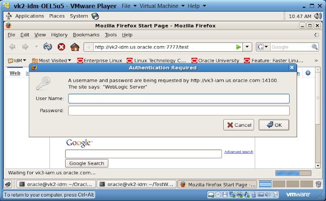326x201 pixels.
Task: Click the green Go arrow in address bar
Action: [x=238, y=47]
